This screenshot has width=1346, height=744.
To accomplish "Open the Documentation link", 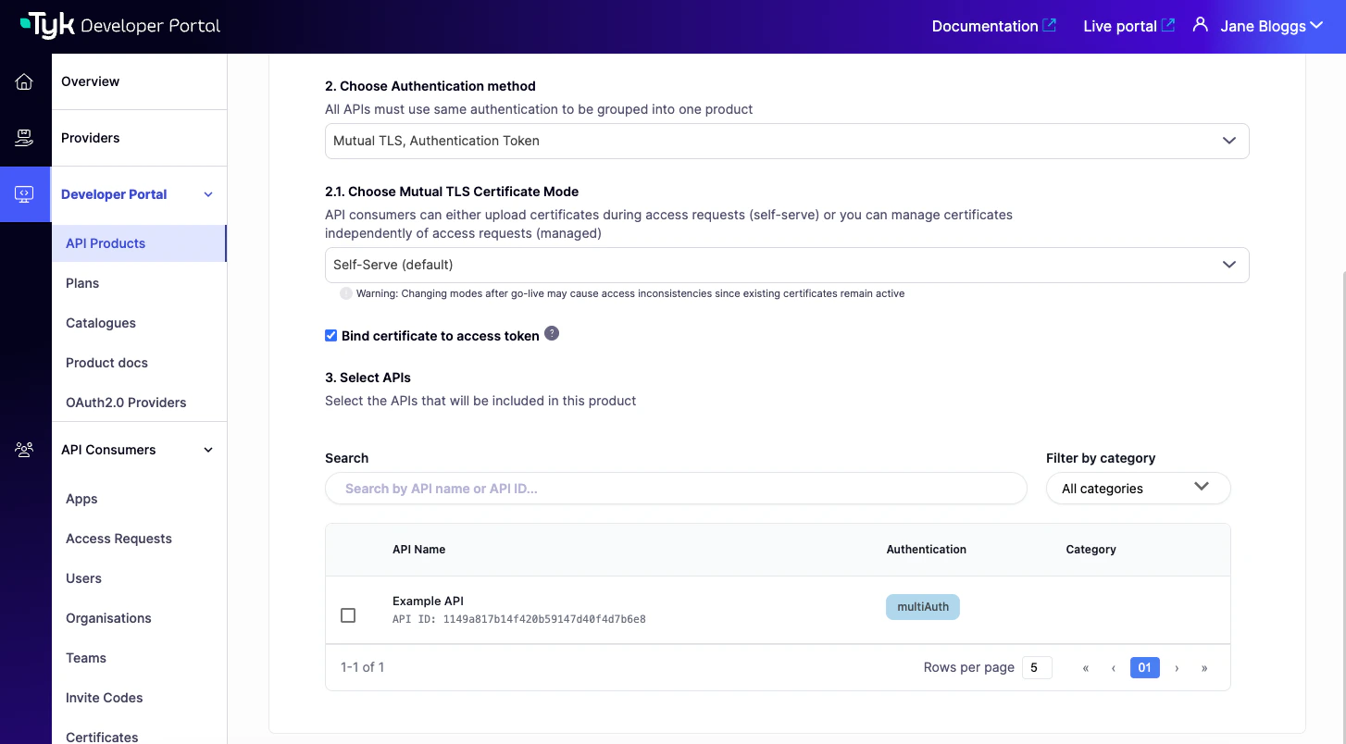I will [x=984, y=25].
